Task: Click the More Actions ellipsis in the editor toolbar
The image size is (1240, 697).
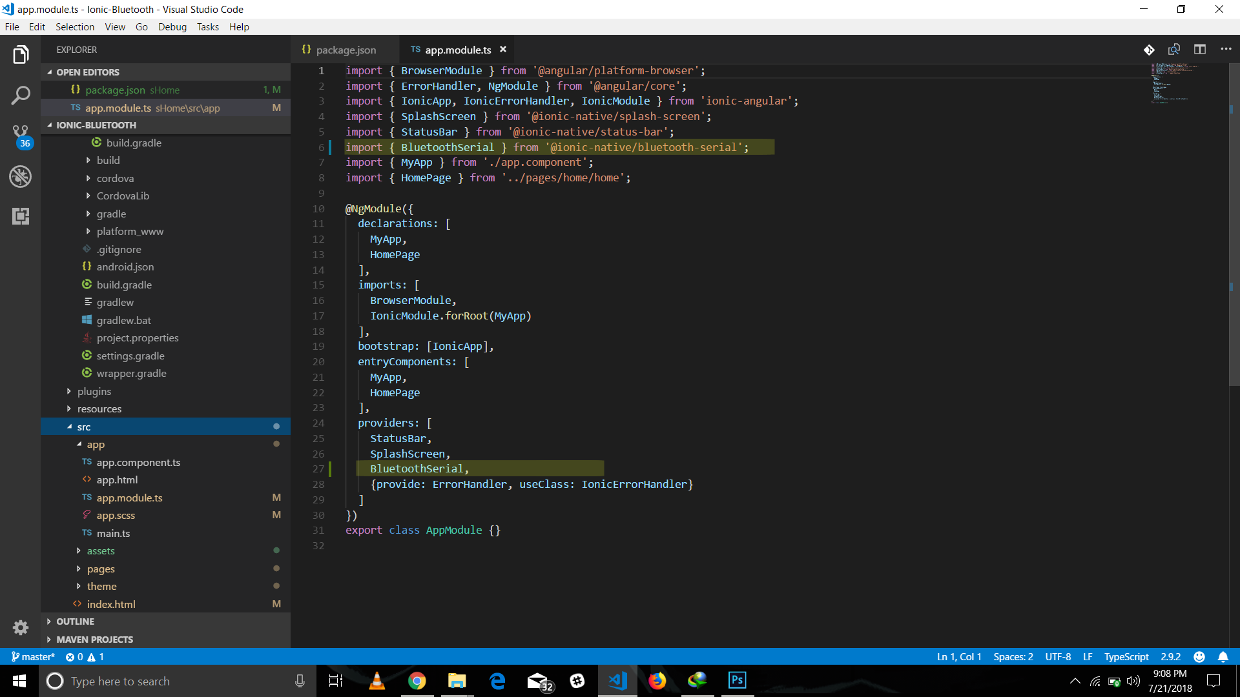Action: [x=1226, y=49]
